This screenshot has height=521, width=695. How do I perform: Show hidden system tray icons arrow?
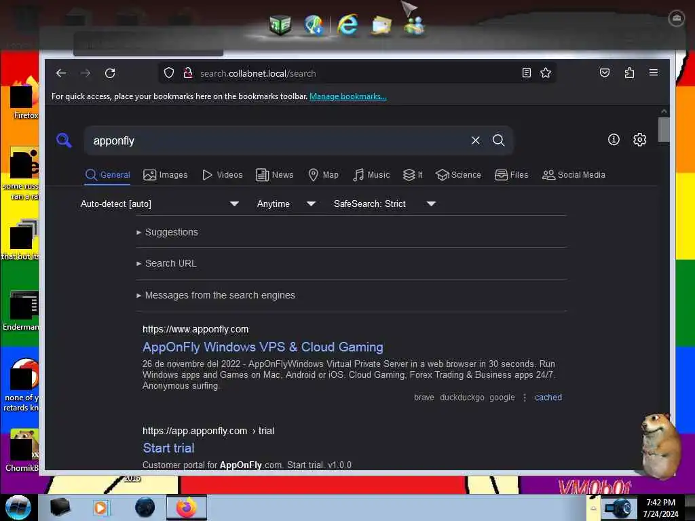[x=593, y=508]
